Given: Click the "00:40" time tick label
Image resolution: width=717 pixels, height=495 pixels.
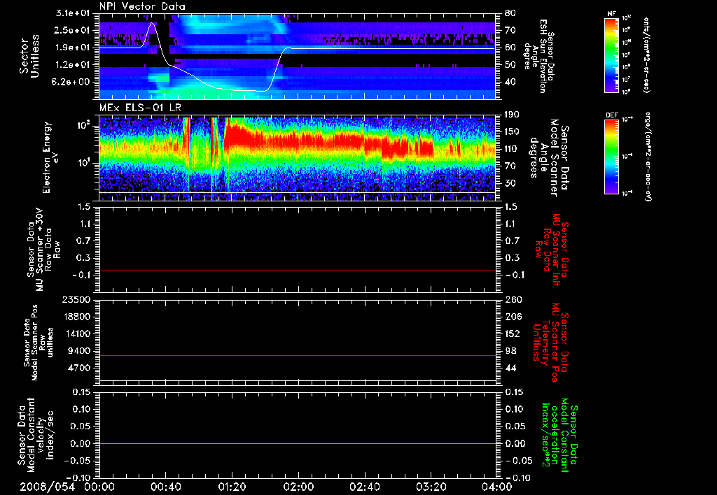Looking at the screenshot, I should pos(165,487).
